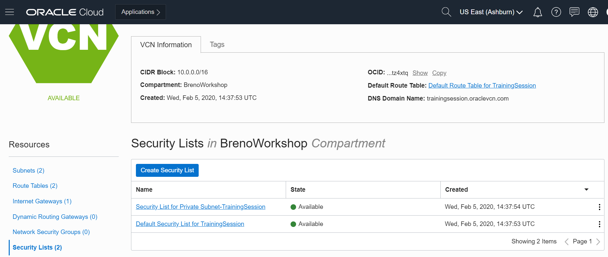608x257 pixels.
Task: Open Internet Gateways (1) resource
Action: click(42, 201)
